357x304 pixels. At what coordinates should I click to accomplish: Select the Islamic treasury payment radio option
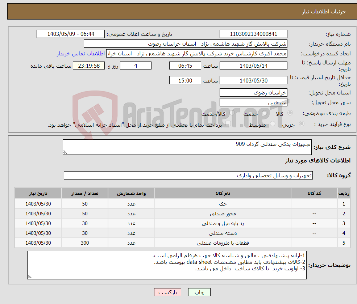click(228, 124)
